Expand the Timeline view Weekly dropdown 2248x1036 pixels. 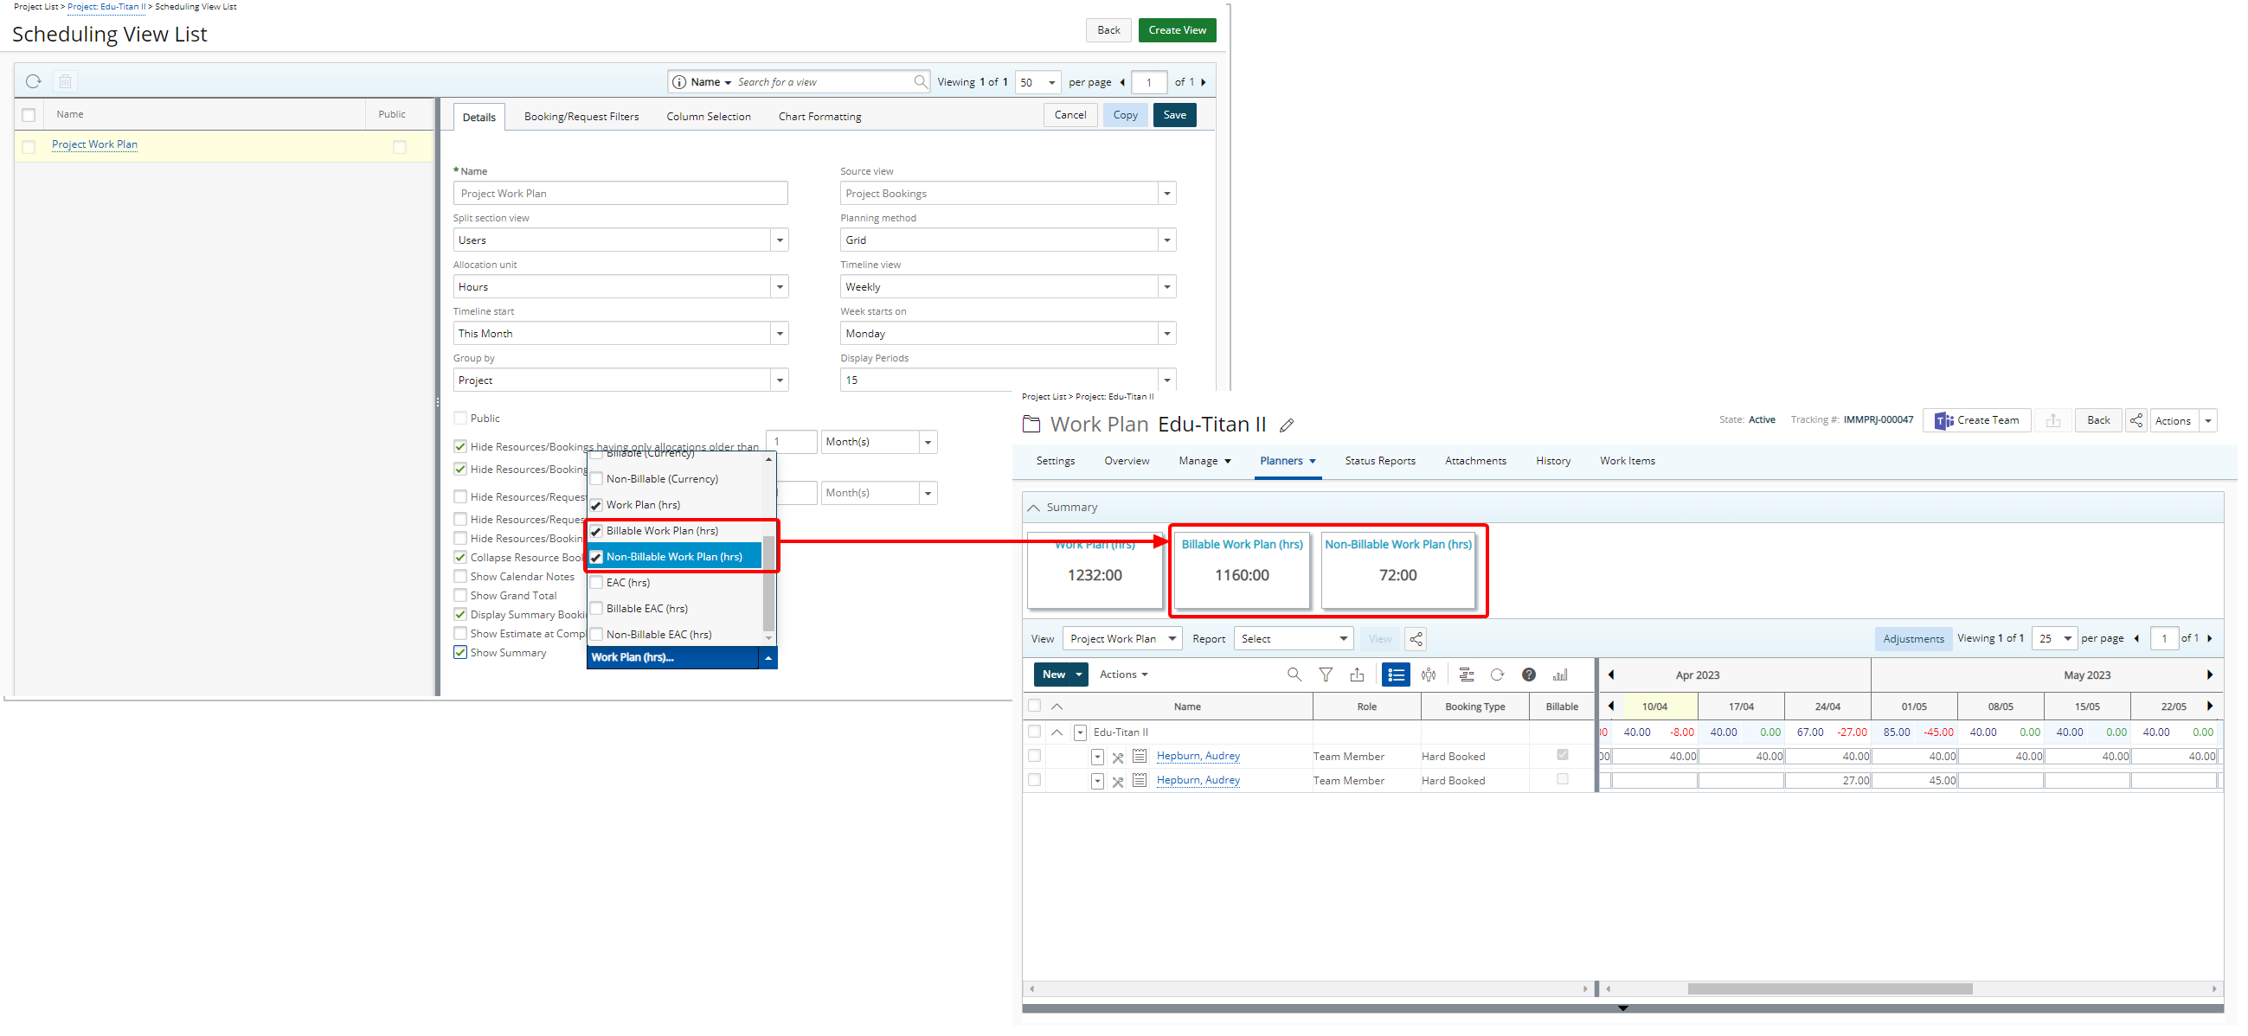pyautogui.click(x=1166, y=287)
